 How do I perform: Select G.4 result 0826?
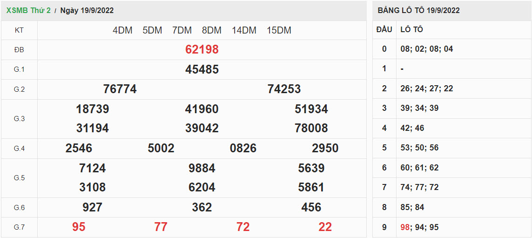243,148
